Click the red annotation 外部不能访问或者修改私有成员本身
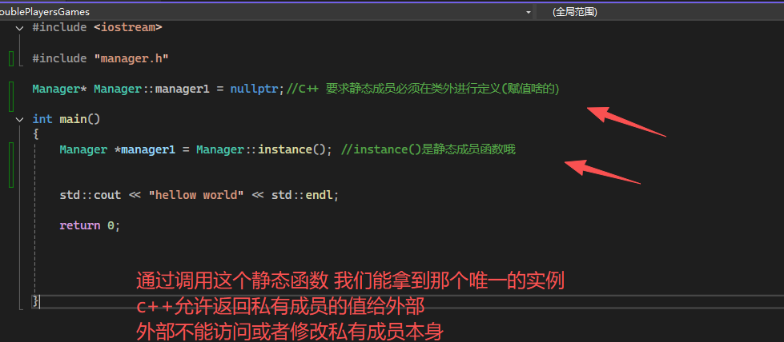Screen dimensions: 784x342 [289, 330]
